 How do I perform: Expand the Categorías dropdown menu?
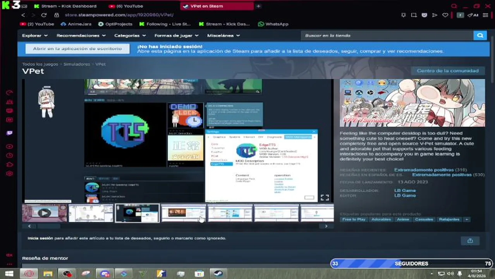tap(130, 35)
